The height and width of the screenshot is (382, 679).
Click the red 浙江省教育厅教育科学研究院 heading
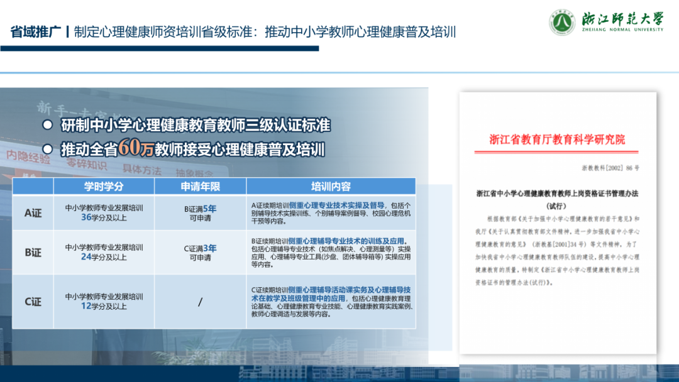[x=557, y=139]
